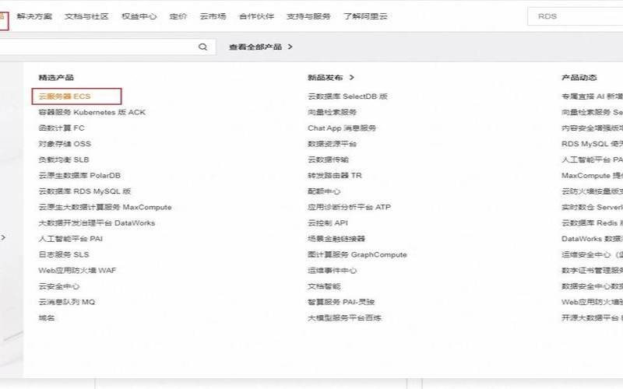Open 人工智能平台 PAI under 精选产品
The width and height of the screenshot is (623, 389).
[x=71, y=239]
